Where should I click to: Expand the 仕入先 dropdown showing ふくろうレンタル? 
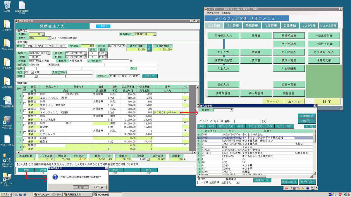tap(181, 112)
